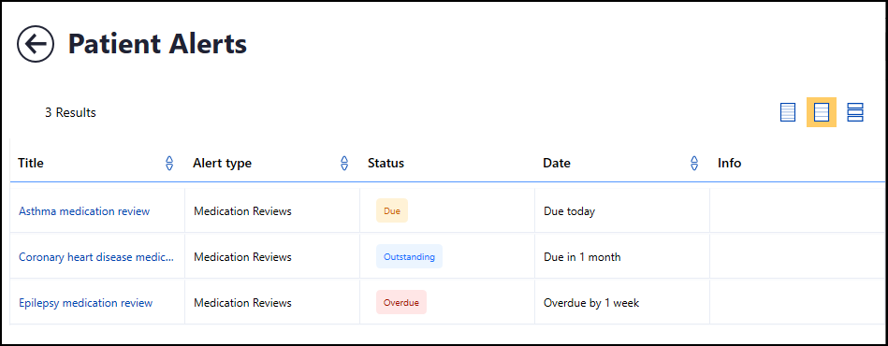This screenshot has width=888, height=346.
Task: Click the red Overdue status badge
Action: click(x=401, y=302)
